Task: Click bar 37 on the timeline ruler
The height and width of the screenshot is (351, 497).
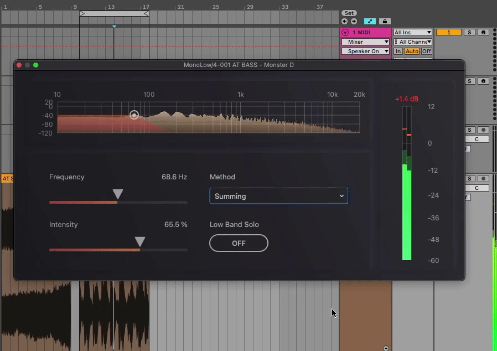Action: [320, 7]
